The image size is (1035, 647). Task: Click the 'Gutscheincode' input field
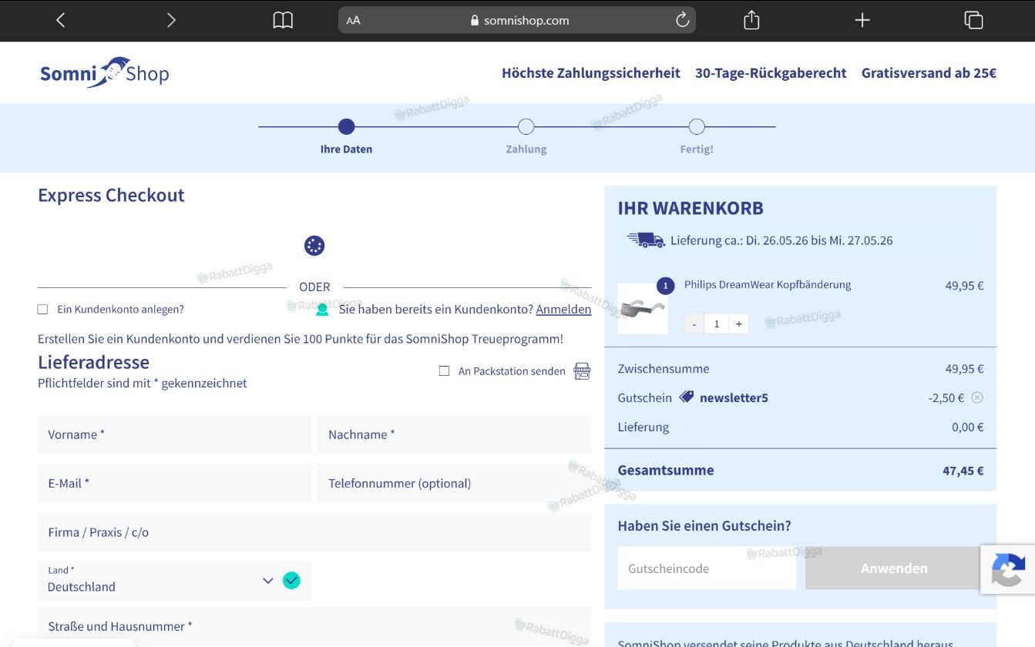[x=707, y=568]
